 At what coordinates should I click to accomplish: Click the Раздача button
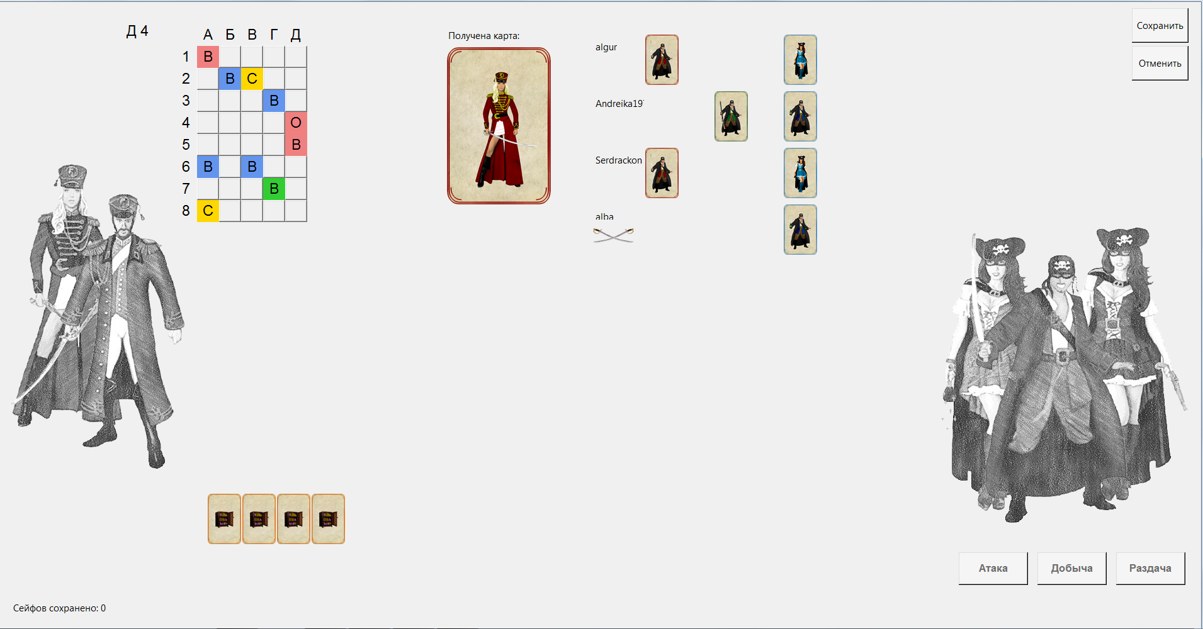tap(1150, 568)
